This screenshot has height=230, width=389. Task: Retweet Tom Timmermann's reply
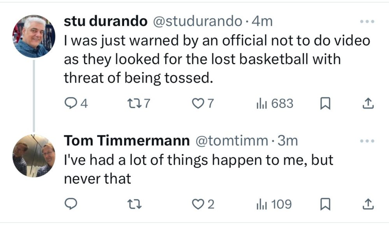(x=134, y=204)
